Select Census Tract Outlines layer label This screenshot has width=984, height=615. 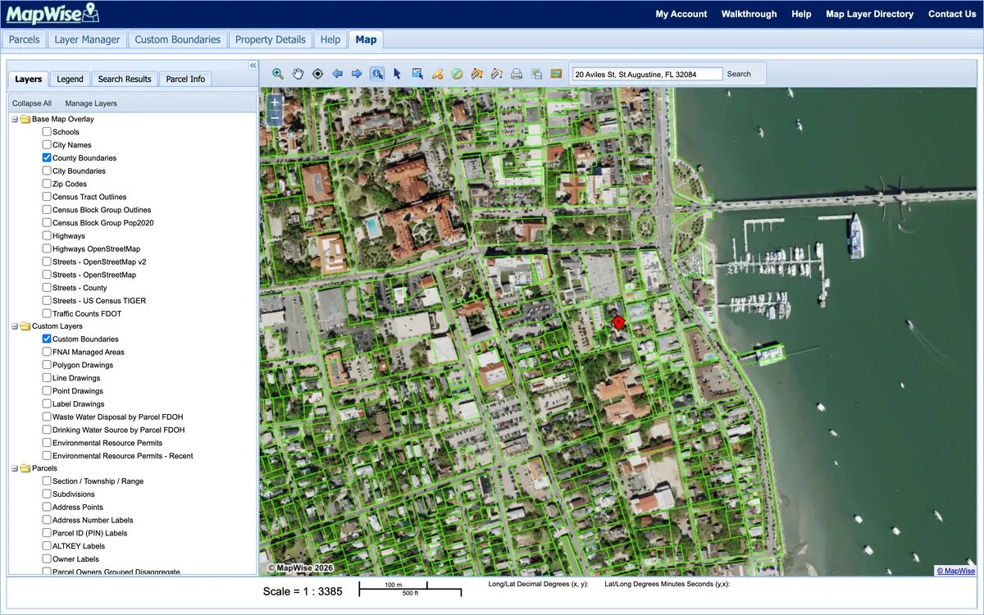point(89,197)
